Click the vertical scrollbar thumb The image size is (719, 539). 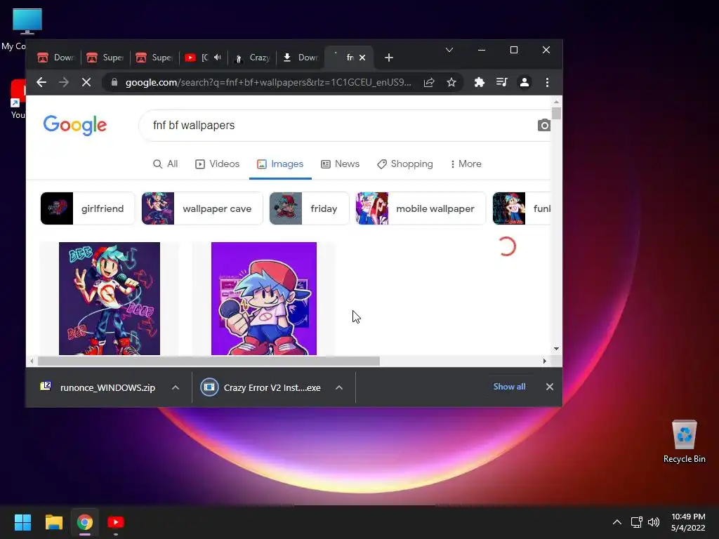[x=556, y=113]
